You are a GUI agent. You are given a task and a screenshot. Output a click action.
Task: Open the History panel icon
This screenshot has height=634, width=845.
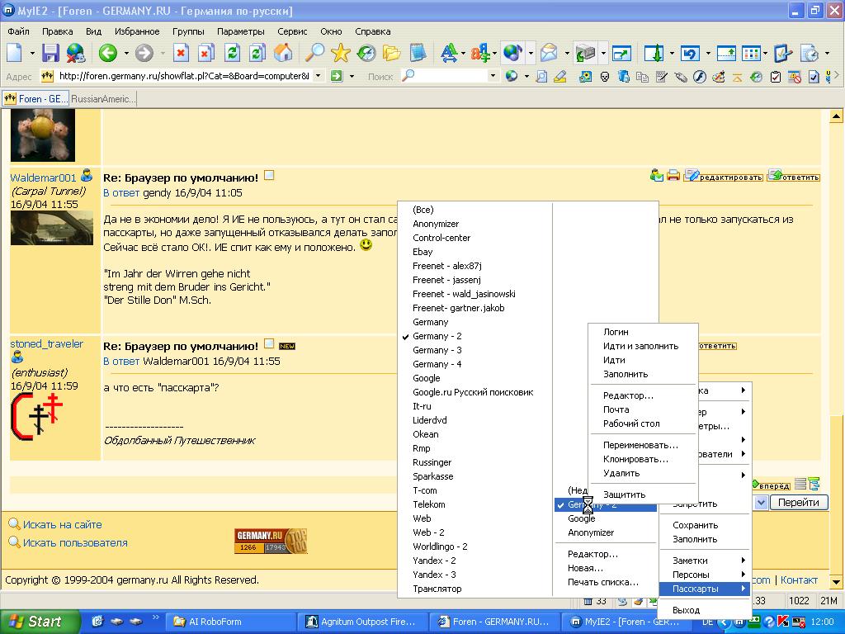point(366,53)
